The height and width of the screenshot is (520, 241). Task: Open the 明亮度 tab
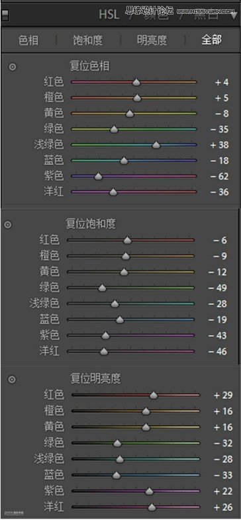(x=152, y=40)
